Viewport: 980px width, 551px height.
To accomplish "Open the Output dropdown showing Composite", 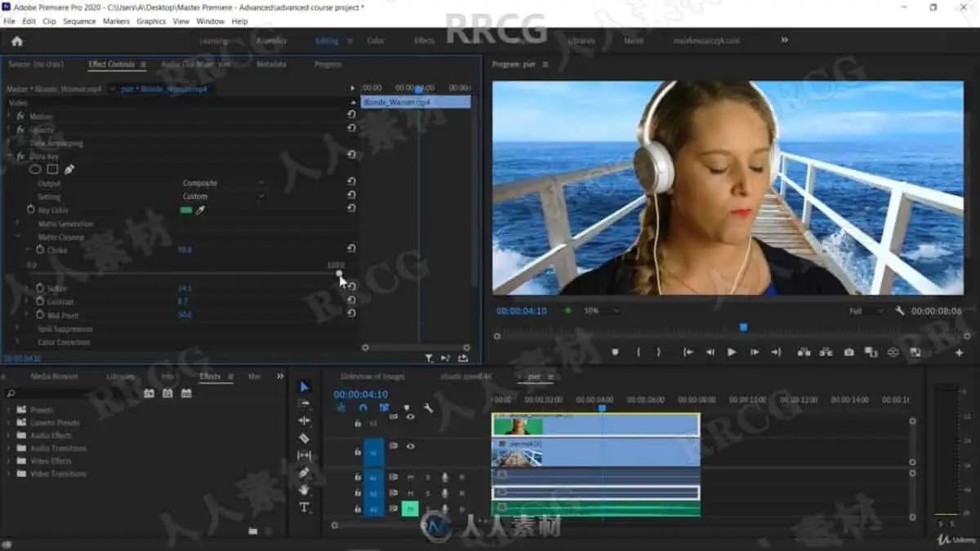I will 224,184.
